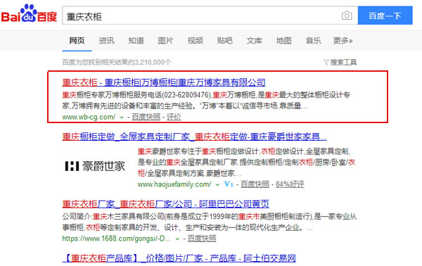
Task: Click 评价 link on wb-cg.com result
Action: [x=174, y=117]
